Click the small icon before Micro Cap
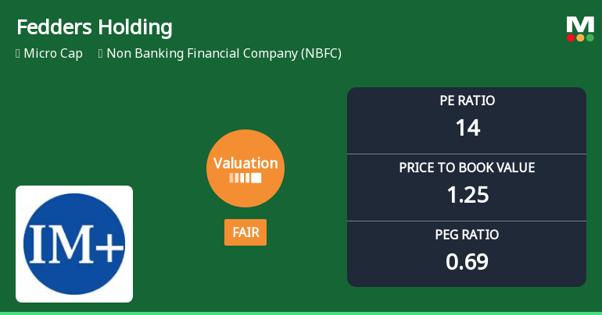Image resolution: width=602 pixels, height=315 pixels. pos(17,54)
